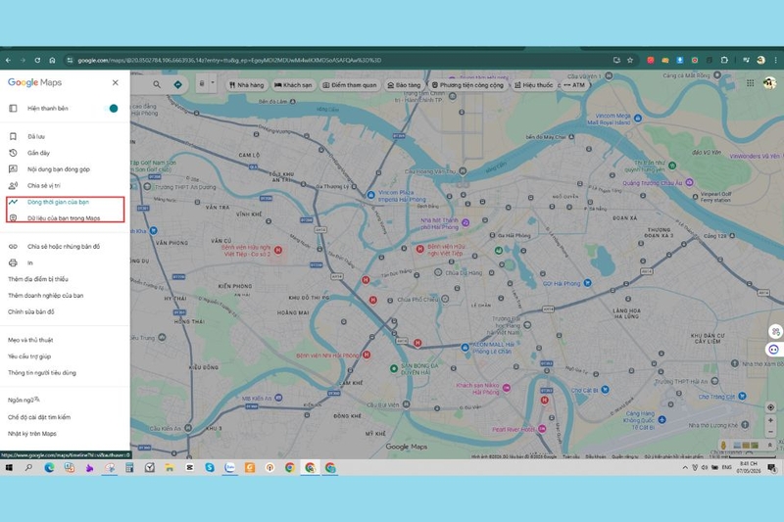Click 'Chia sẻ hoặc nhúng bản đồ'
This screenshot has width=784, height=522.
65,246
